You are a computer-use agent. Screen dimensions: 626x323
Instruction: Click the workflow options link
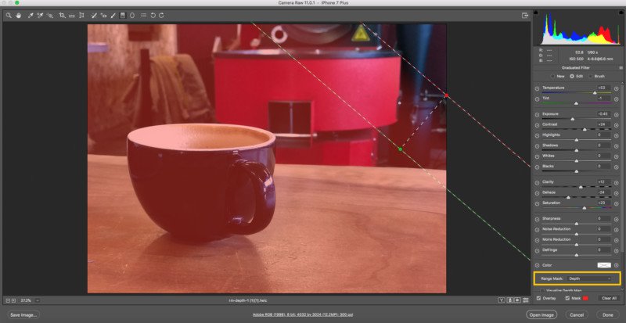coord(303,314)
